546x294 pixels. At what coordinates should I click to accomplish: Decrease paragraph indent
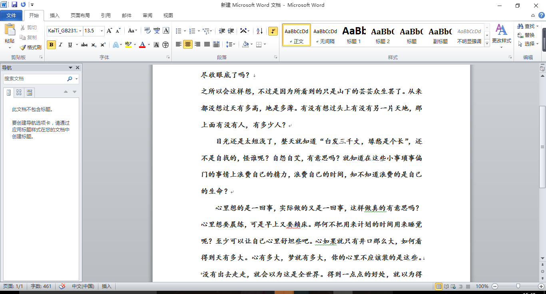point(222,31)
